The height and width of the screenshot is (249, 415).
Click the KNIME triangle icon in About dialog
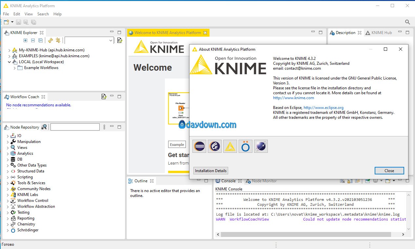coord(230,146)
